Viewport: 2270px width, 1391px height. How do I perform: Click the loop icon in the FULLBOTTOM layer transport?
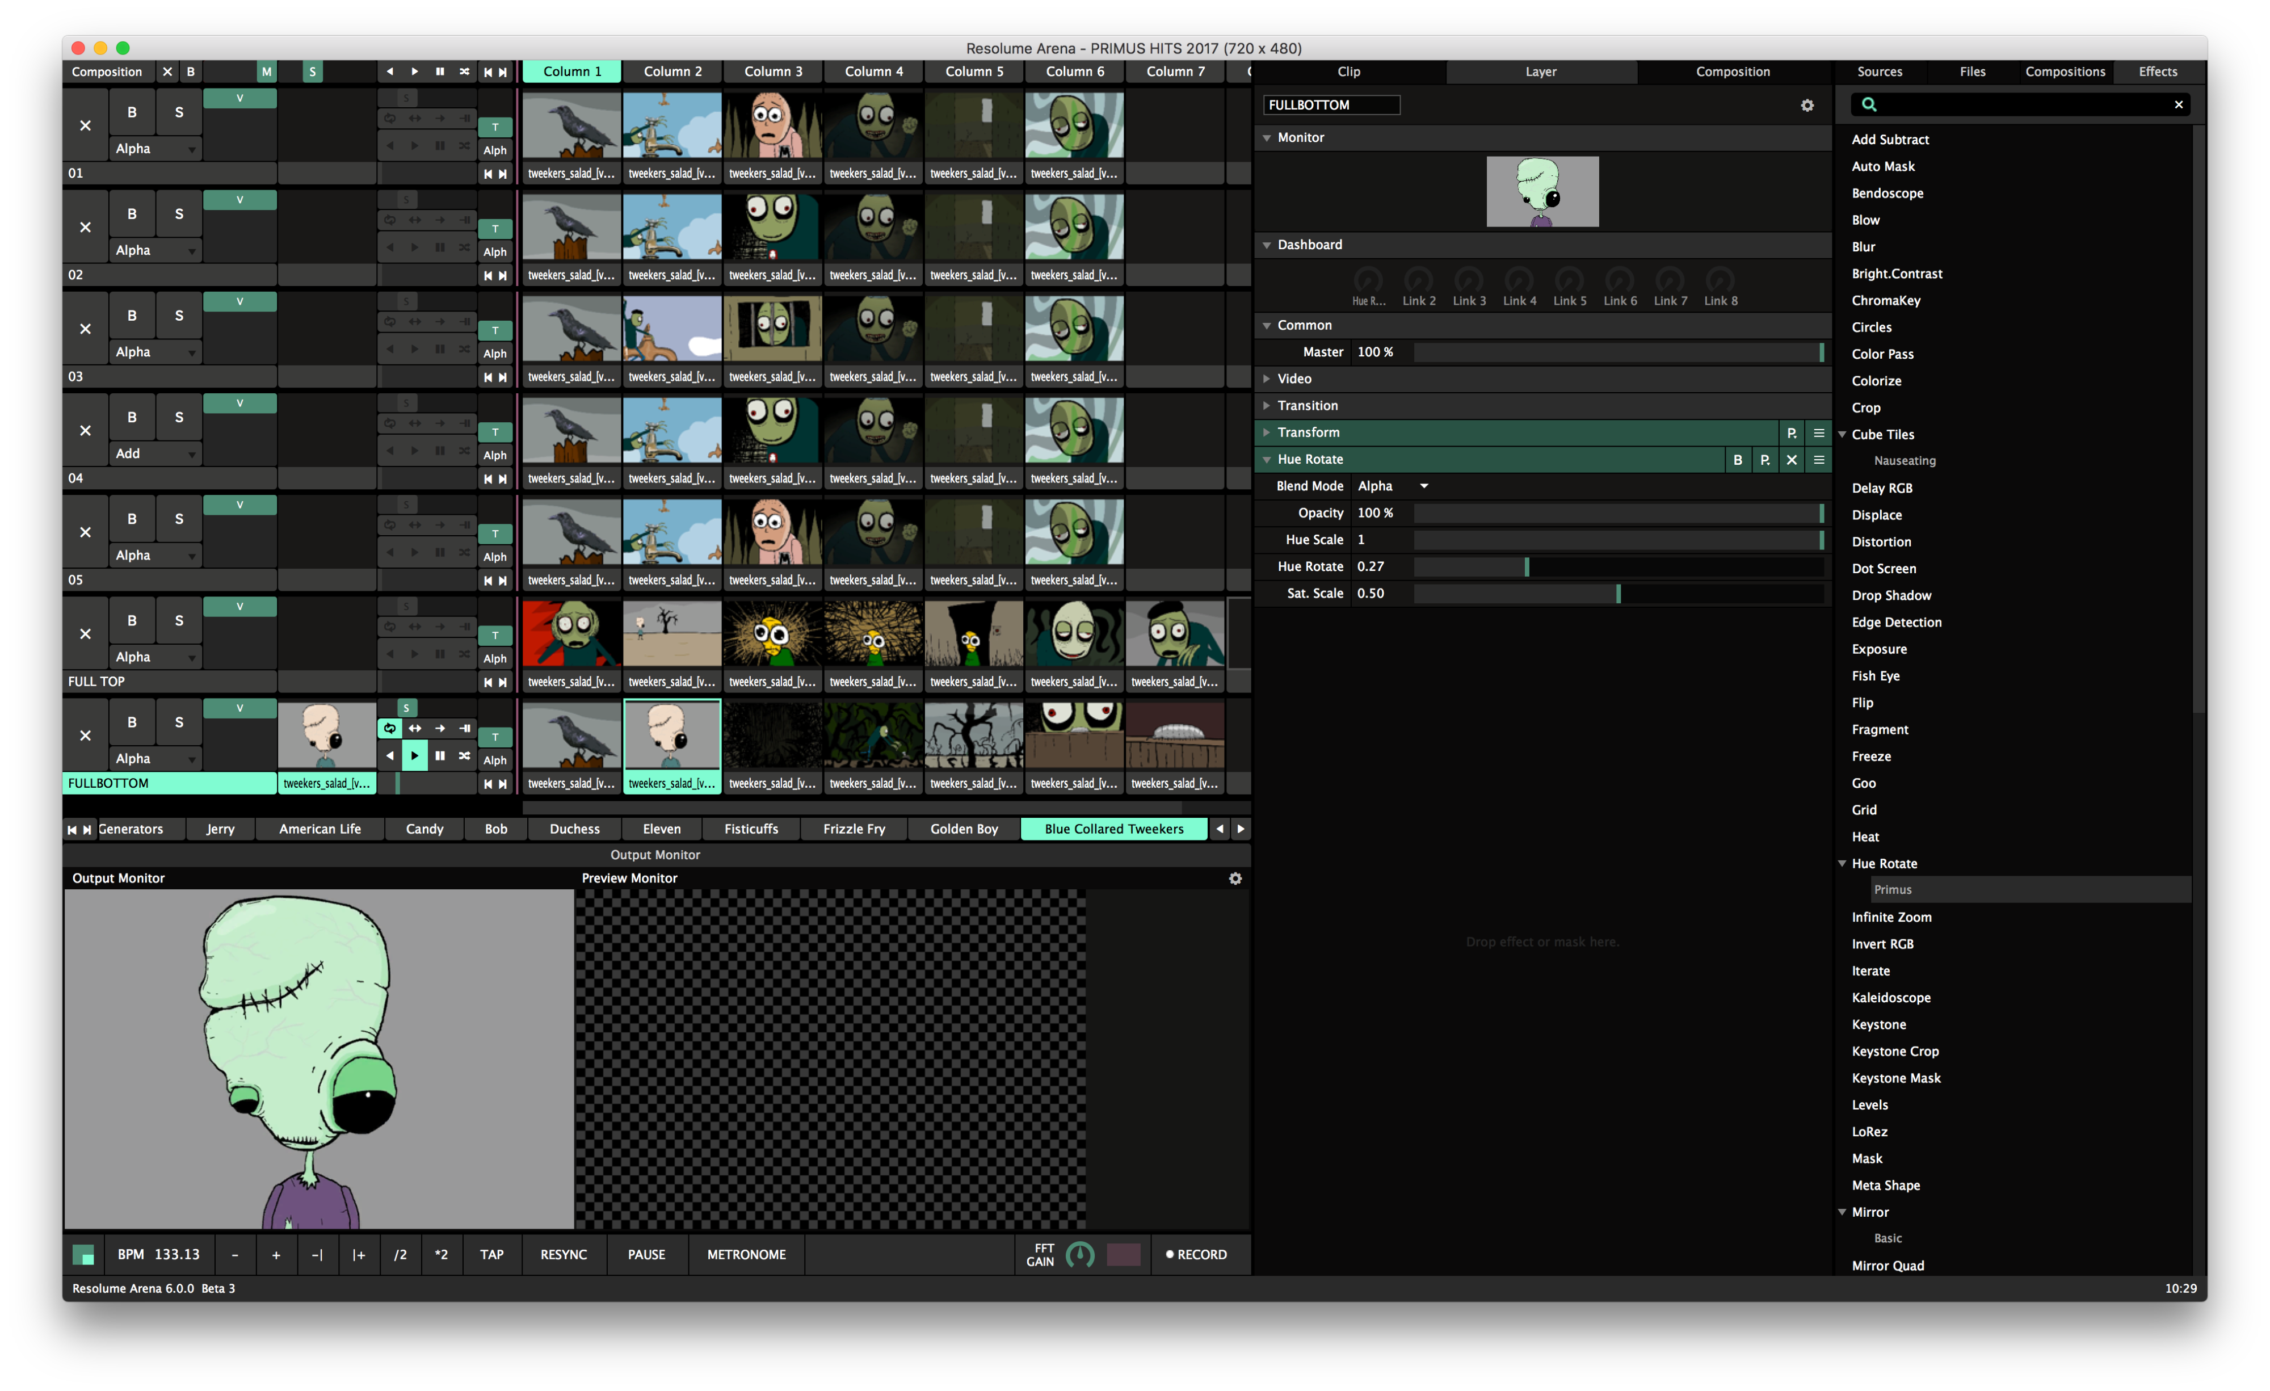[x=390, y=728]
